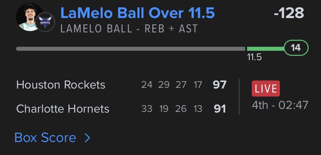This screenshot has height=155, width=321.
Task: Select the Houston Rockets team name
Action: [61, 85]
